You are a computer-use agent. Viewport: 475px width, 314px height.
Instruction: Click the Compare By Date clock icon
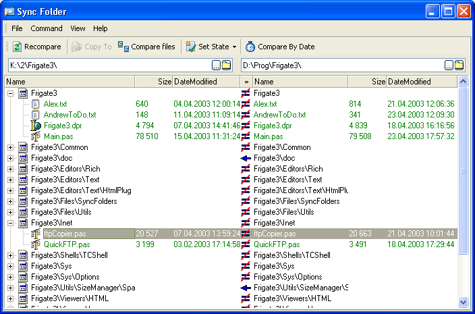pyautogui.click(x=250, y=47)
